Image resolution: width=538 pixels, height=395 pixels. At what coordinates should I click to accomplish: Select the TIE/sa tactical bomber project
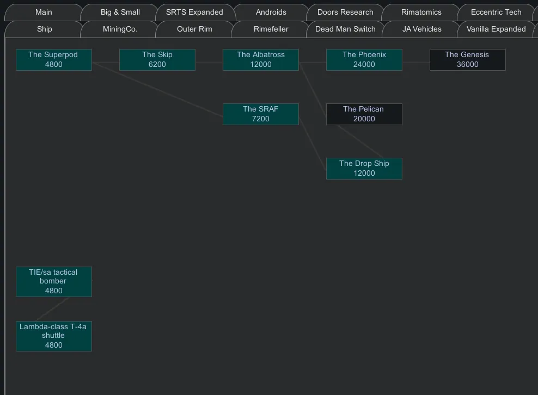pyautogui.click(x=53, y=281)
